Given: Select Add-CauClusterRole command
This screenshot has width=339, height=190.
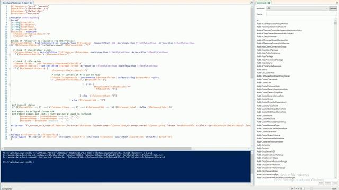Looking at the screenshot, I should click(266, 73).
